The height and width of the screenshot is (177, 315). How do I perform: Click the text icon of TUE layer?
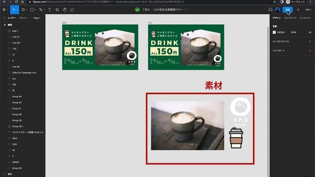click(9, 49)
